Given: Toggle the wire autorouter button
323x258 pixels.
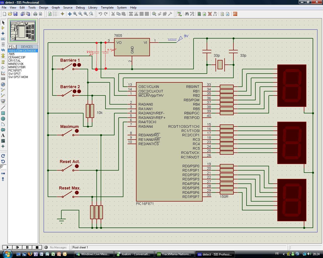Looking at the screenshot, I should tap(179, 14).
